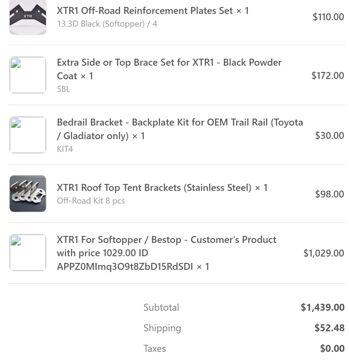Click the $110.00 item price
Image resolution: width=349 pixels, height=360 pixels.
(x=328, y=17)
